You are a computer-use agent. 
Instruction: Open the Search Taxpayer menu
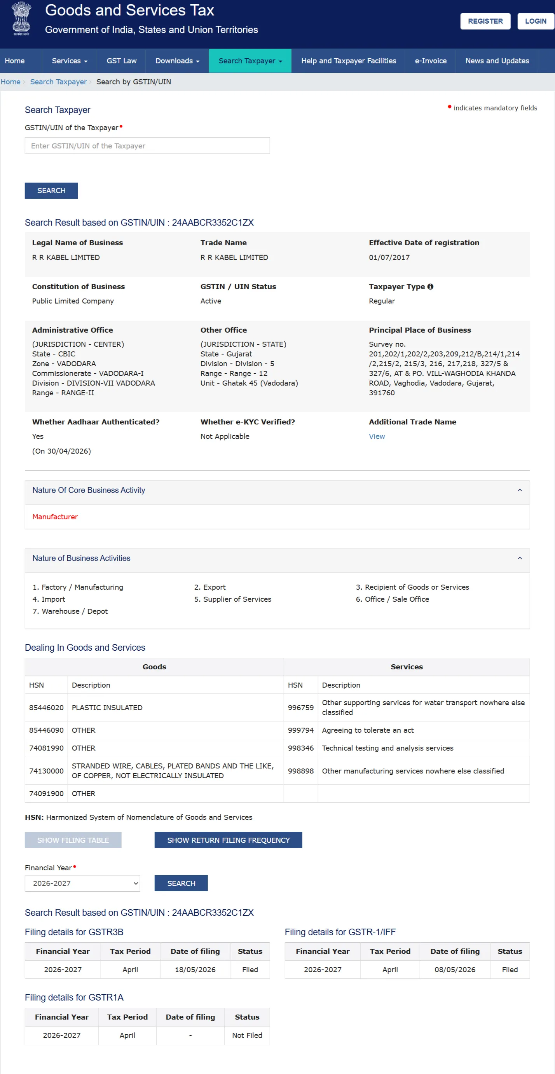coord(250,61)
